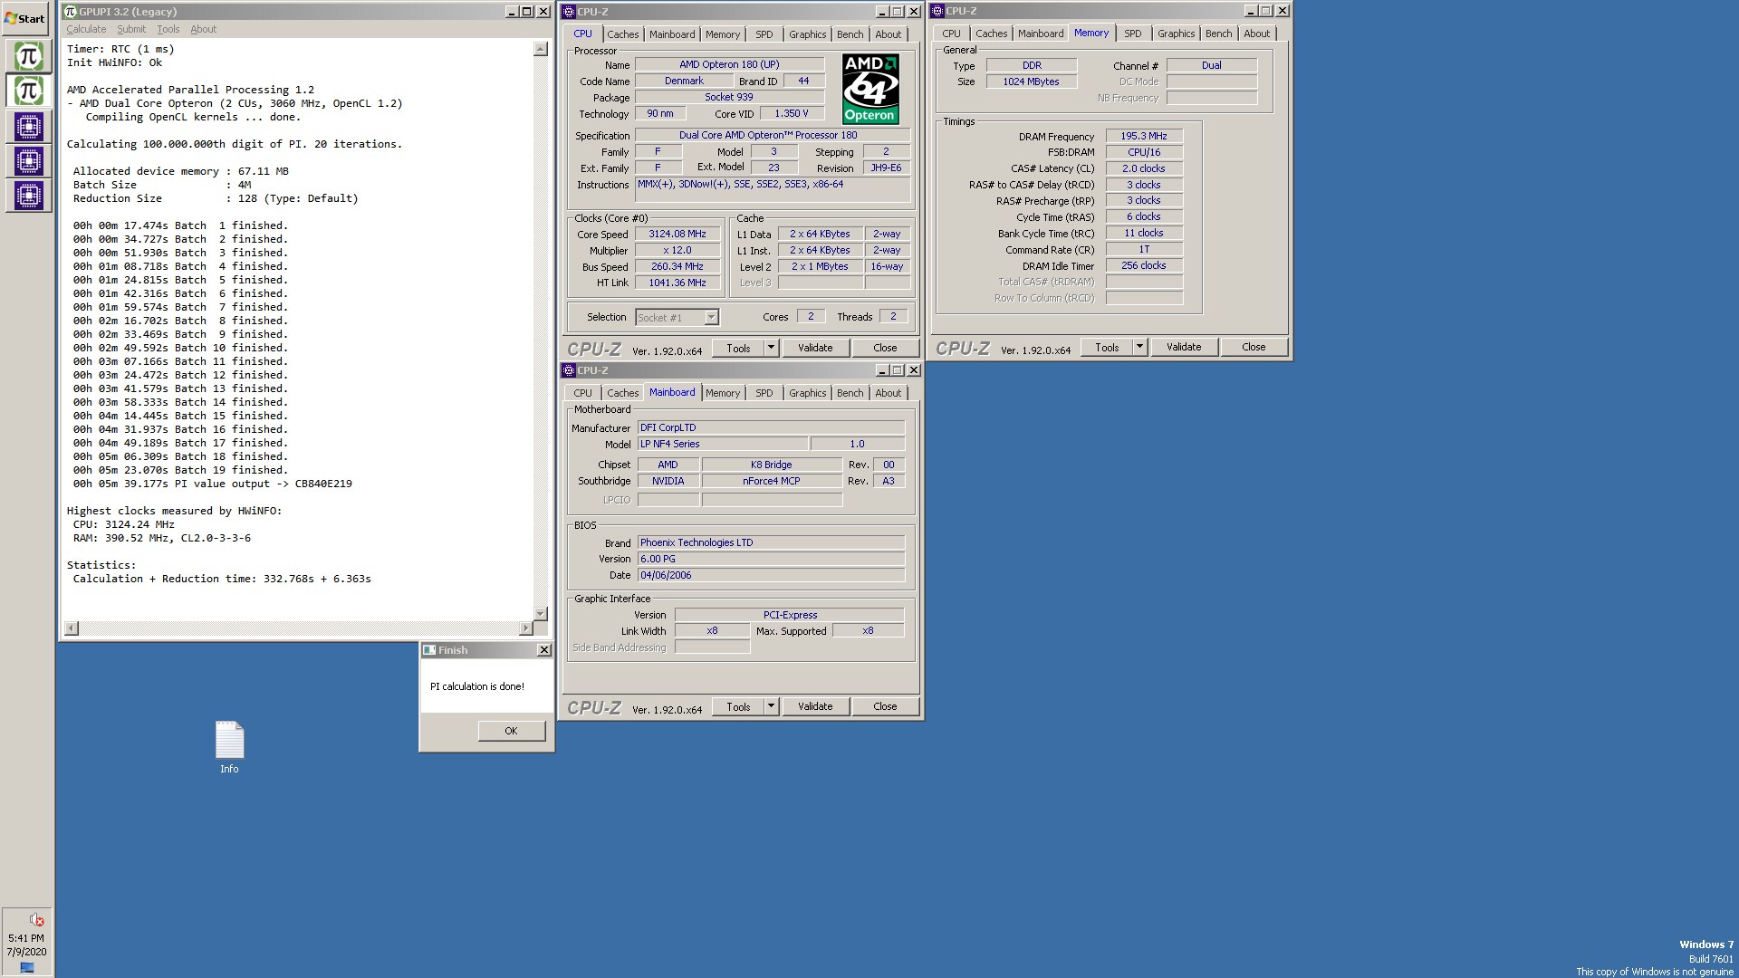Open the Calculate menu in GPUPI
The width and height of the screenshot is (1739, 978).
[86, 29]
